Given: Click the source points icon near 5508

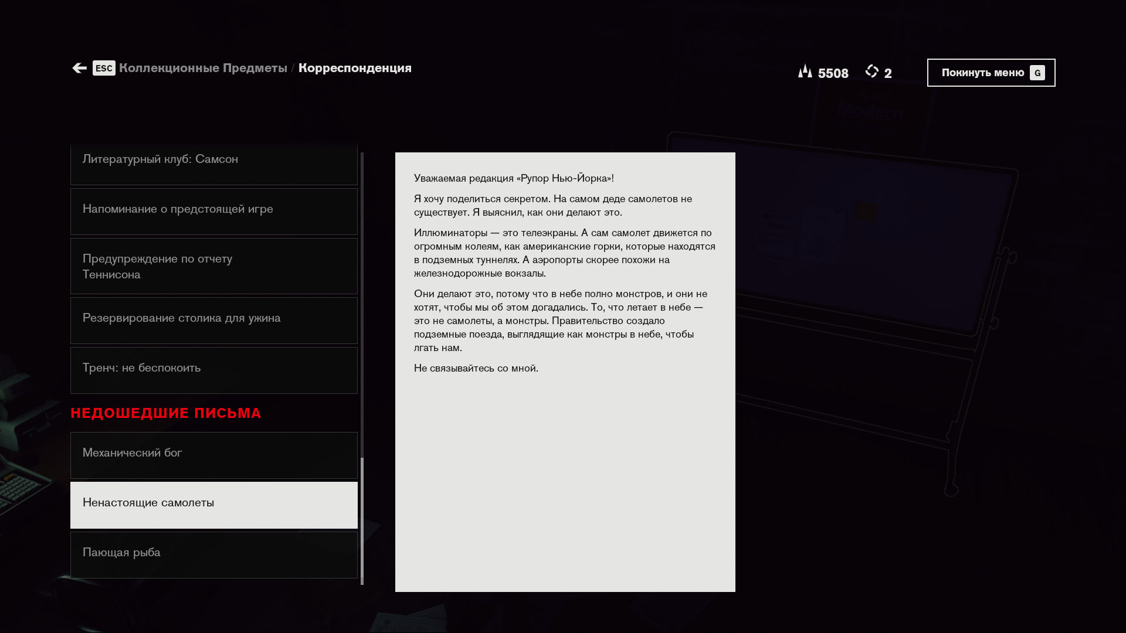Looking at the screenshot, I should [805, 72].
